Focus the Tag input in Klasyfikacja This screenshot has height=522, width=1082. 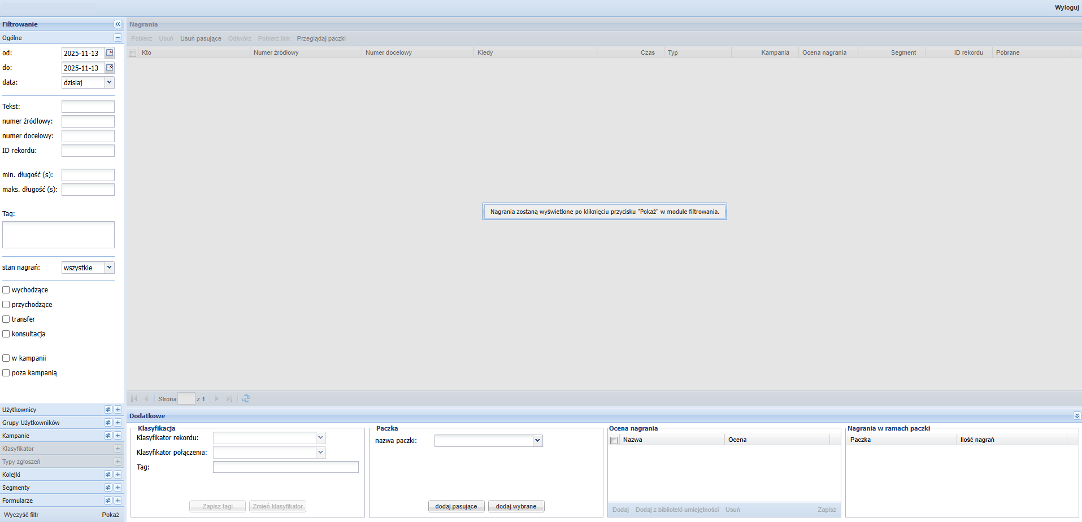tap(286, 467)
